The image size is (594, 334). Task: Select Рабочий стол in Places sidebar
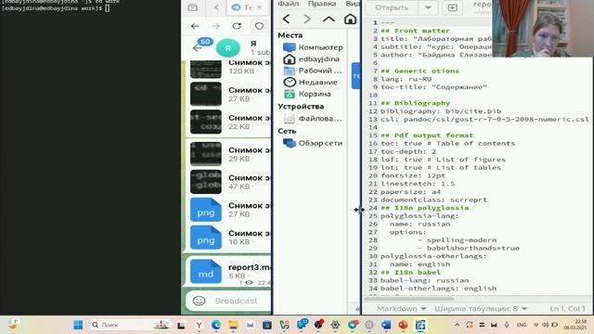click(313, 71)
